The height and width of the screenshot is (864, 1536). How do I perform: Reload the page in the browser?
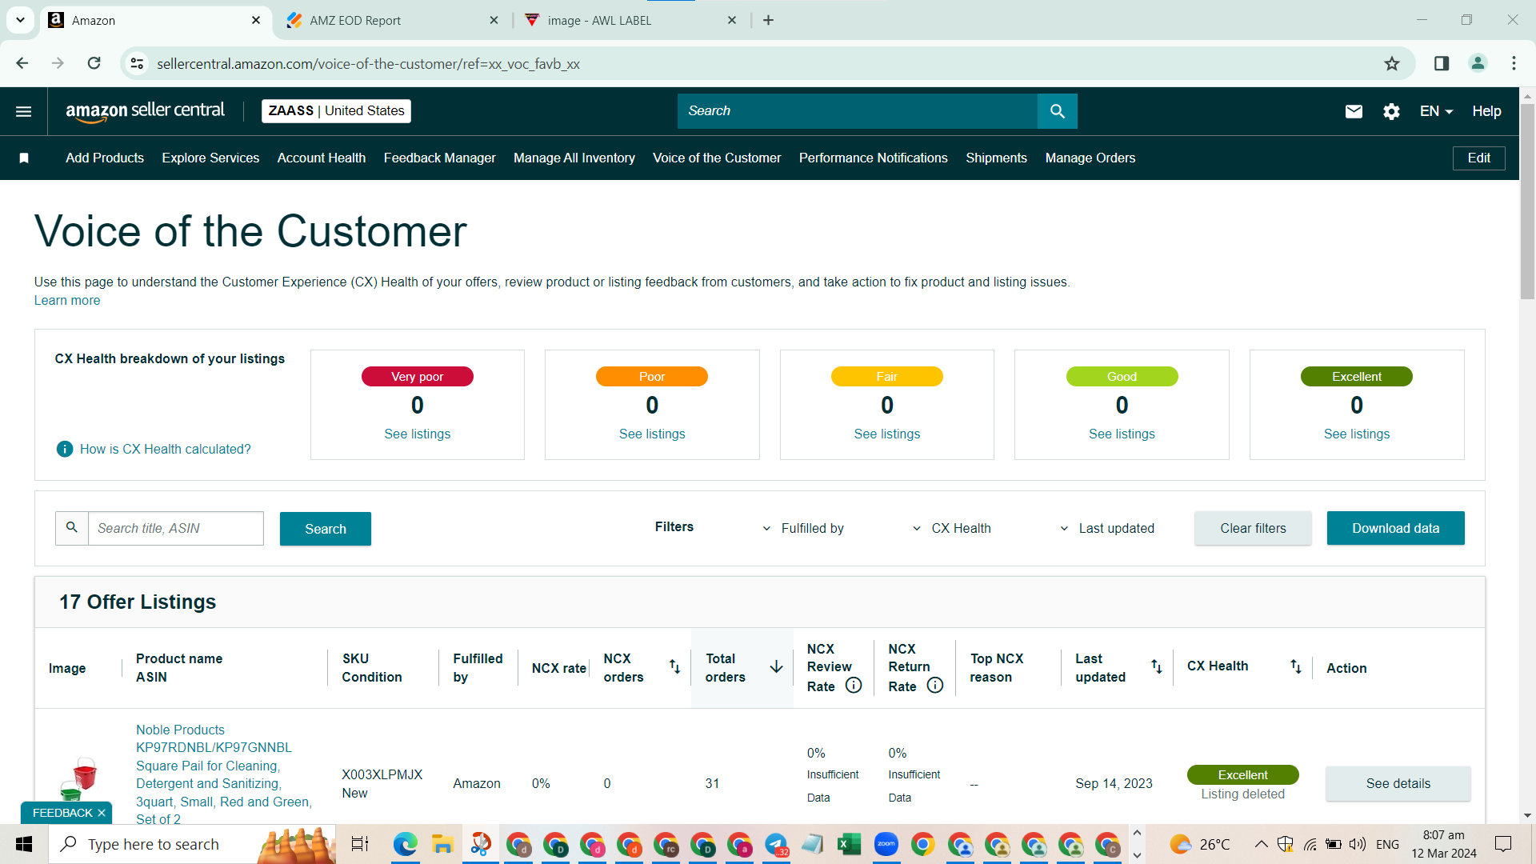click(x=94, y=63)
